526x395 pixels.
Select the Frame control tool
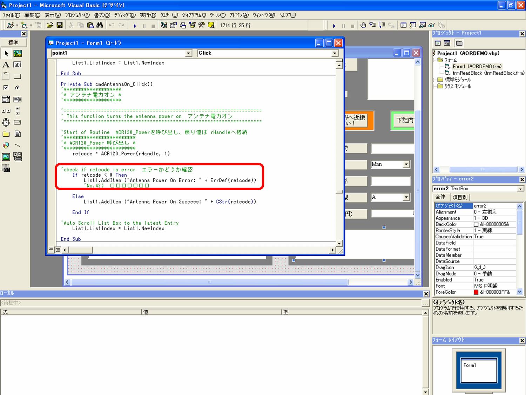click(x=6, y=76)
